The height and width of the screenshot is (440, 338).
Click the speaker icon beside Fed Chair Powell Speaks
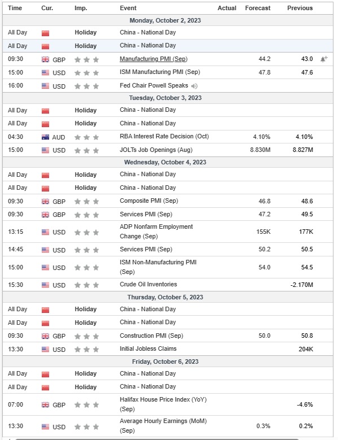(x=194, y=86)
